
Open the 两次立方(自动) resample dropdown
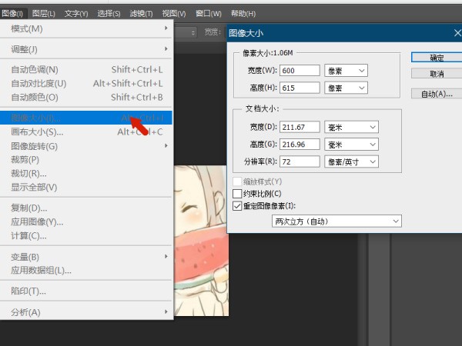[337, 221]
